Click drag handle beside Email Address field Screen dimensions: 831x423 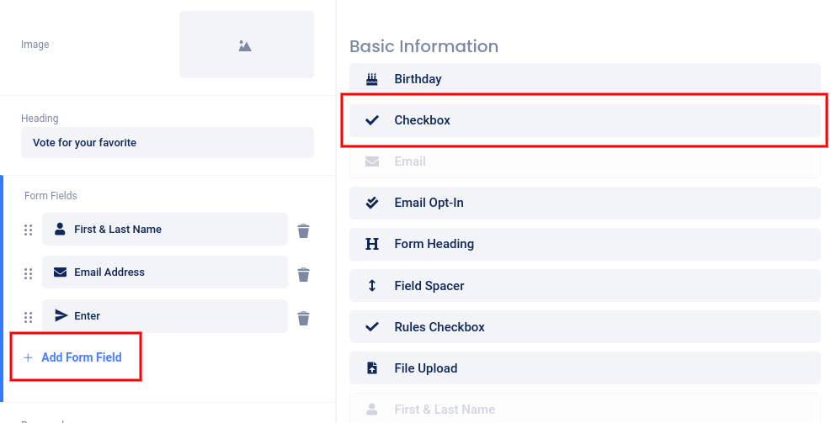pyautogui.click(x=28, y=273)
